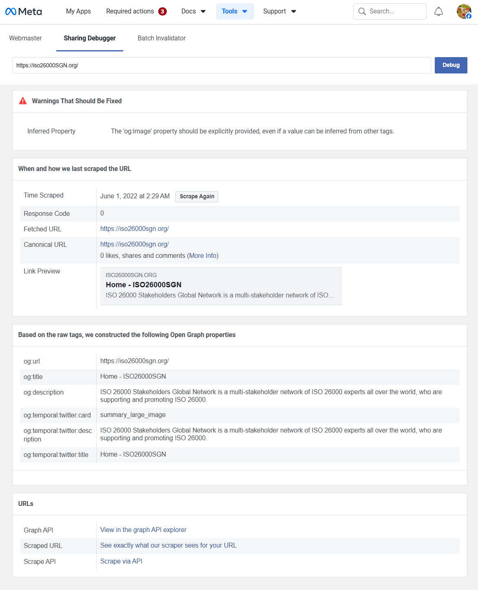Viewport: 478px width, 590px height.
Task: Click the red warning triangle icon
Action: point(22,100)
